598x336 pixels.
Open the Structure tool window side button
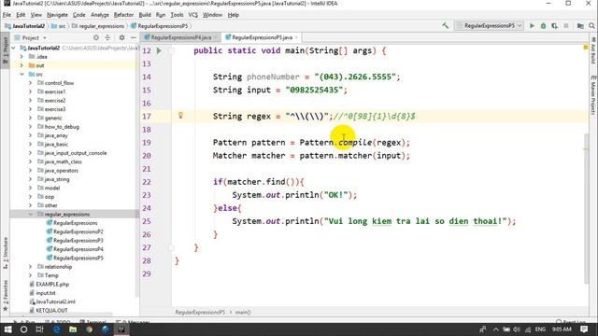tap(5, 253)
